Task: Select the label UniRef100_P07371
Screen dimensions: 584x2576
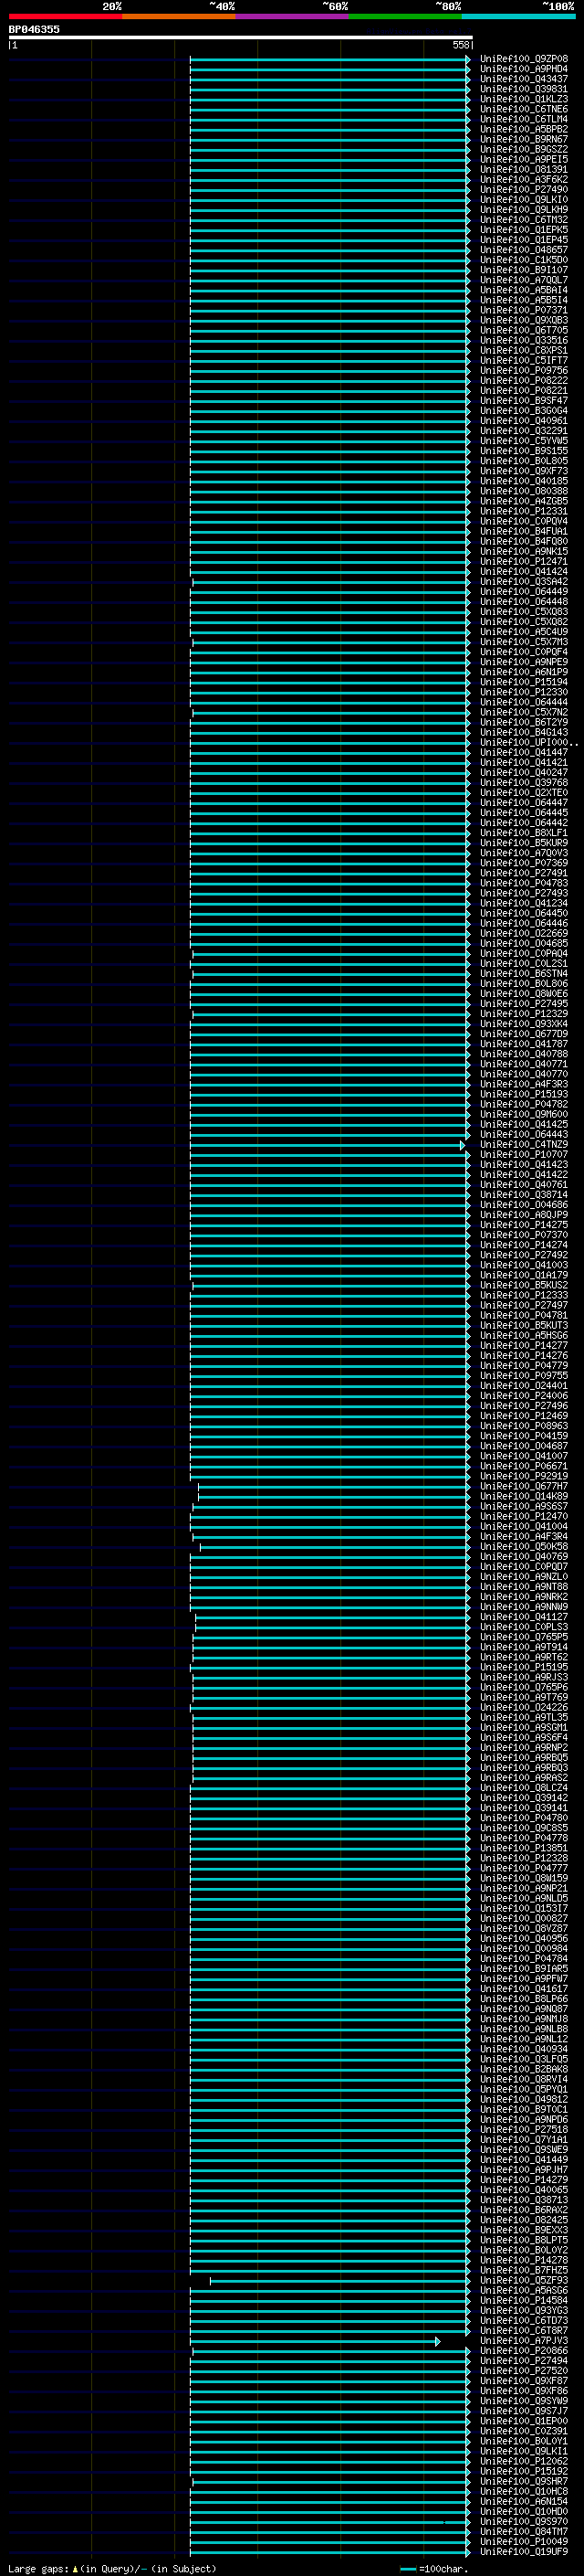Action: click(523, 310)
